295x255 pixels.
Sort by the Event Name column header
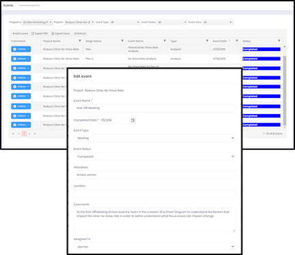[136, 41]
